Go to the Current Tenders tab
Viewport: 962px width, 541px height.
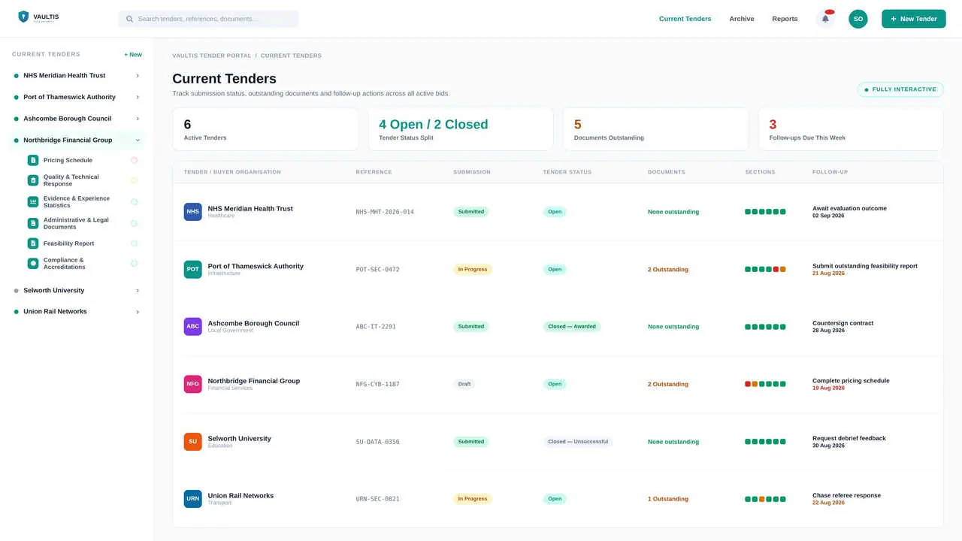click(x=685, y=19)
